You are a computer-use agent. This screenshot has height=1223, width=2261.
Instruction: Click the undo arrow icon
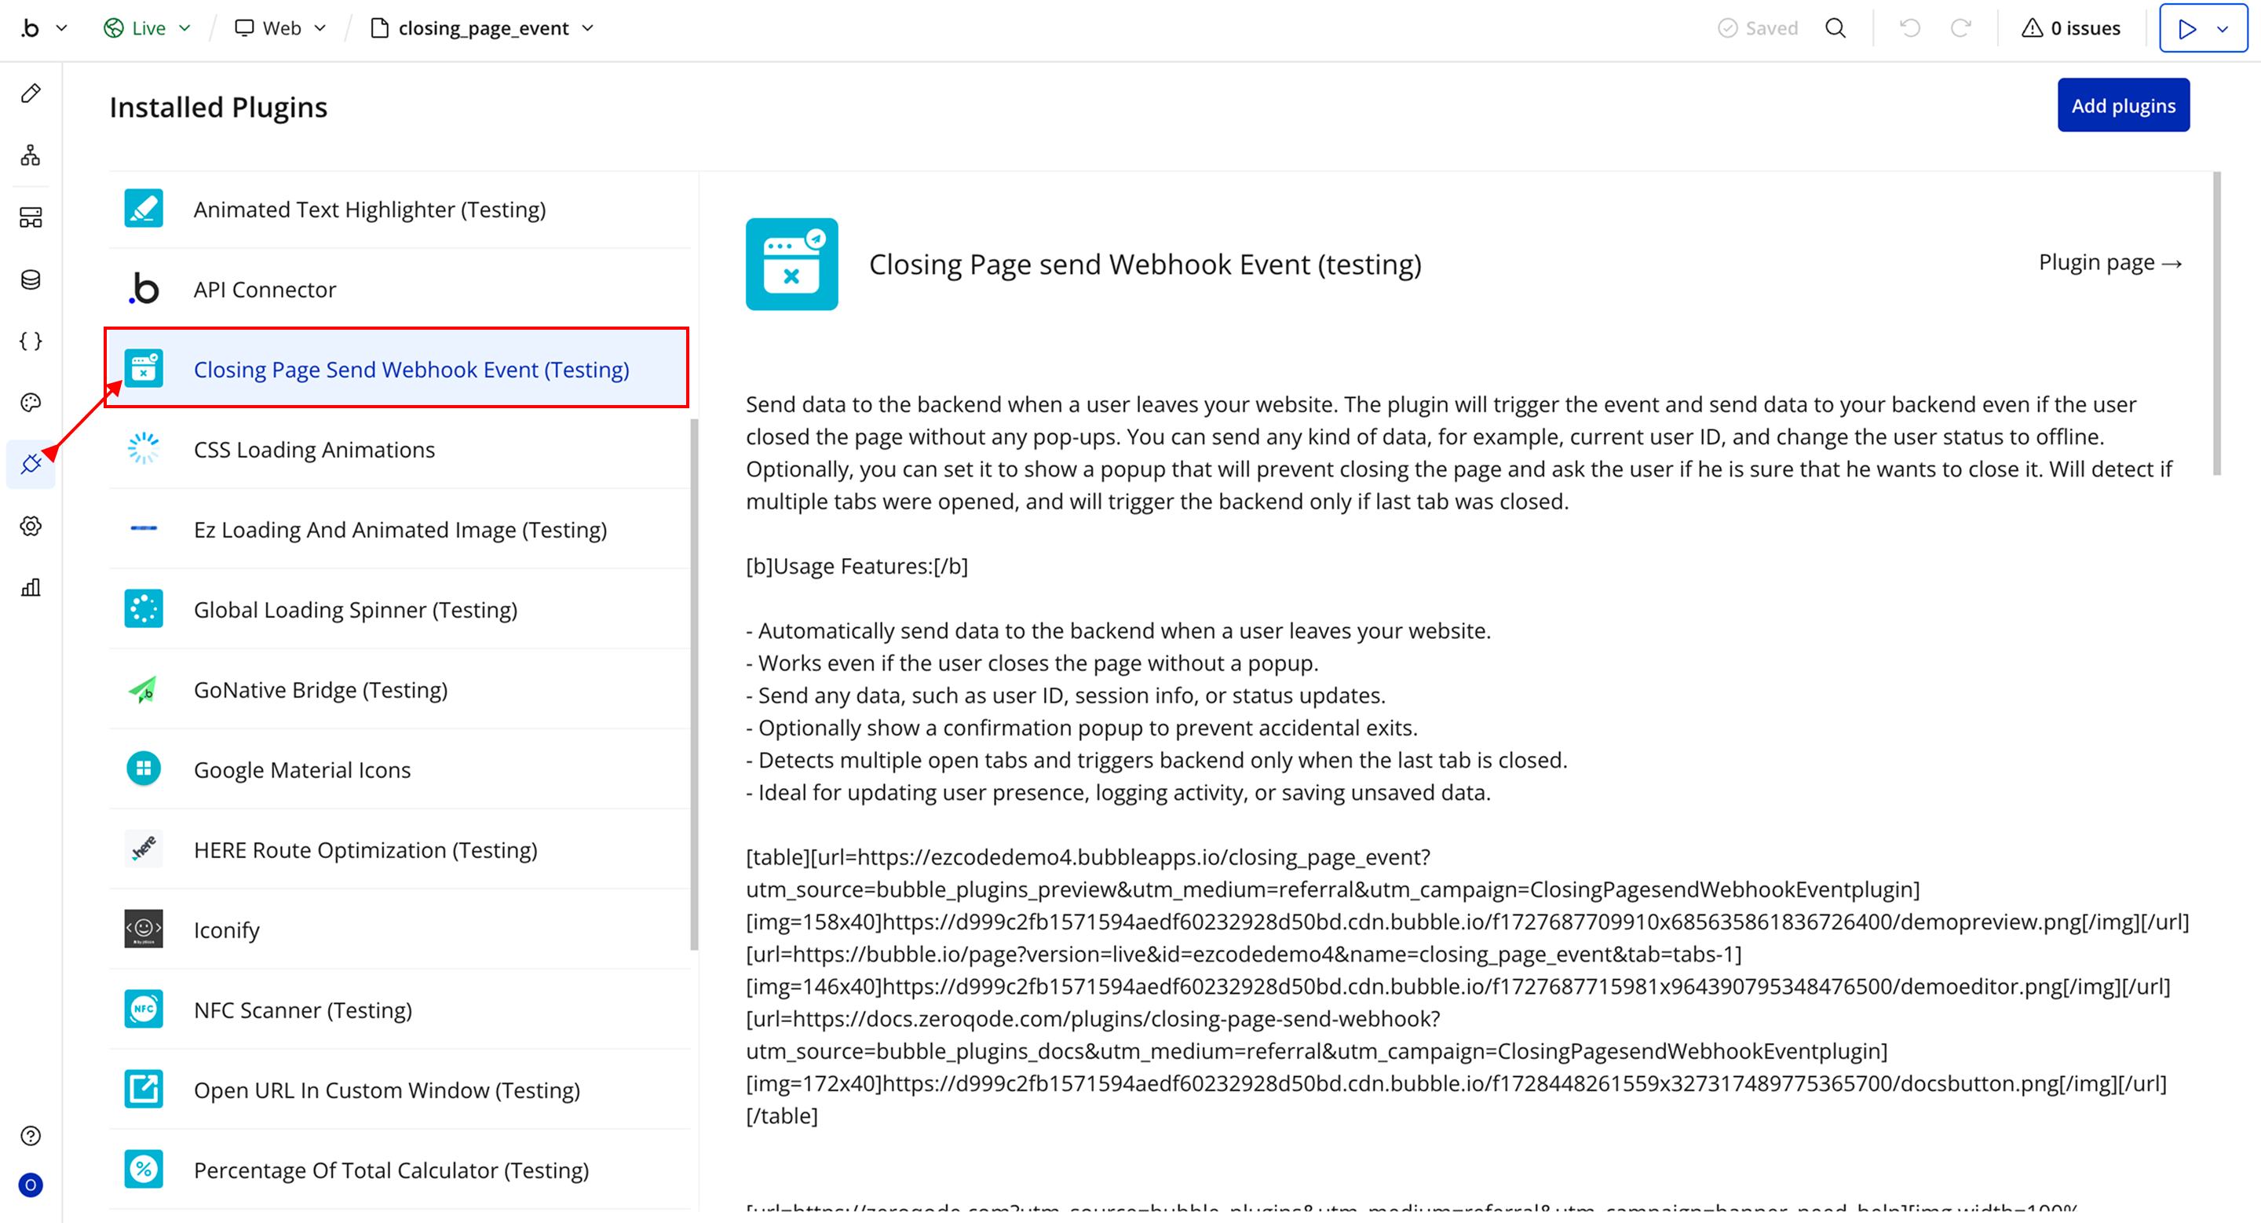point(1909,28)
